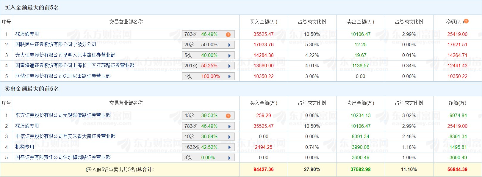Click the orange help icon in 东方证券无锡梁清路 row
Viewport: 482px width, 177px height.
tap(228, 116)
